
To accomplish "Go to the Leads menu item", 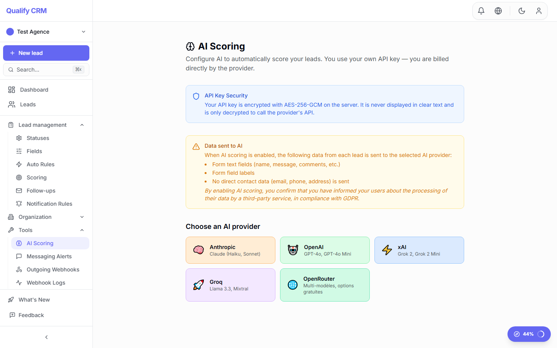I will [46, 104].
